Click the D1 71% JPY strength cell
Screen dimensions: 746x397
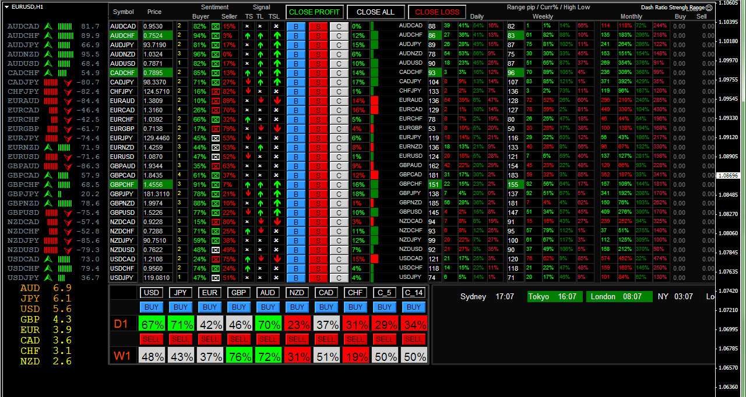coord(181,324)
